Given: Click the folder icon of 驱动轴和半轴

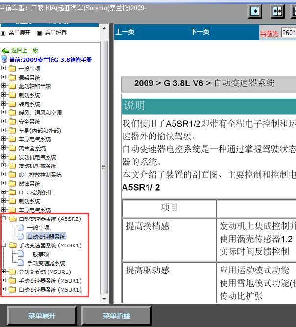Looking at the screenshot, I should click(12, 86).
